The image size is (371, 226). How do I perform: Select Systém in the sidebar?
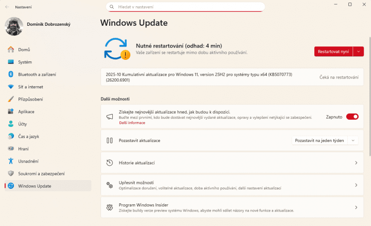(25, 62)
